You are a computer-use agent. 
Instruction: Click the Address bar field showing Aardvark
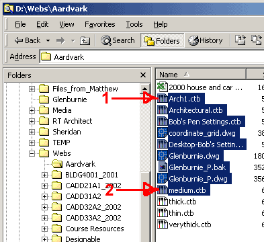152,56
